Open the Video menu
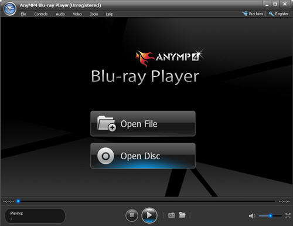Viewport: 293px width, 226px height. pos(77,14)
